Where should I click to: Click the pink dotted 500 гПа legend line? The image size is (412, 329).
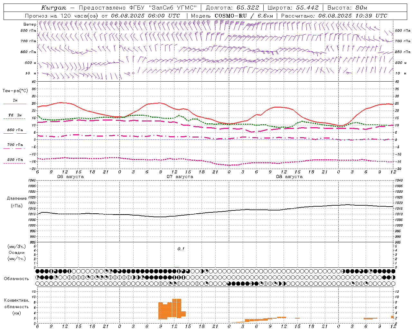[14, 164]
